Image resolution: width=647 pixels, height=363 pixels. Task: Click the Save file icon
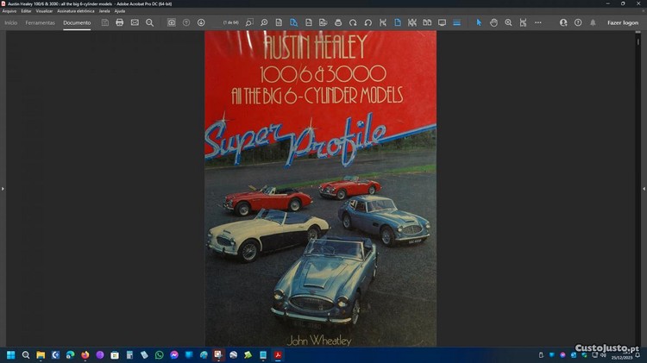(x=105, y=22)
